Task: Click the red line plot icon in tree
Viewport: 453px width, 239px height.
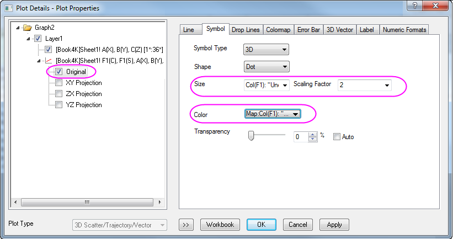Action: pos(48,61)
